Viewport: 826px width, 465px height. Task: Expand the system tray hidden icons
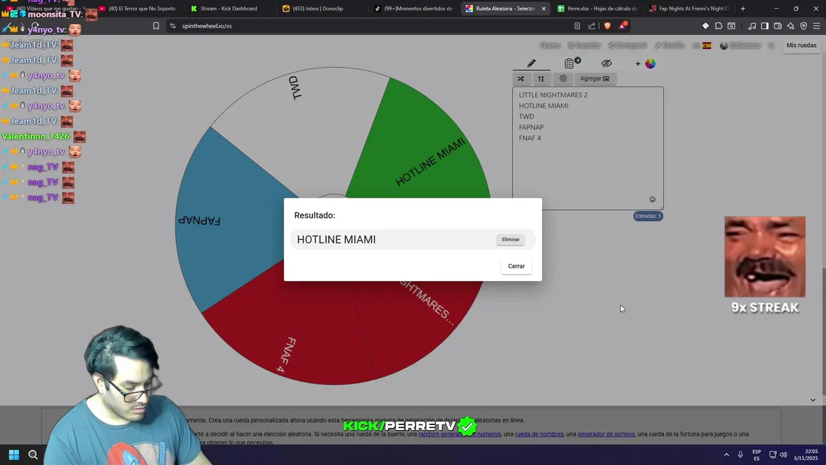[727, 455]
